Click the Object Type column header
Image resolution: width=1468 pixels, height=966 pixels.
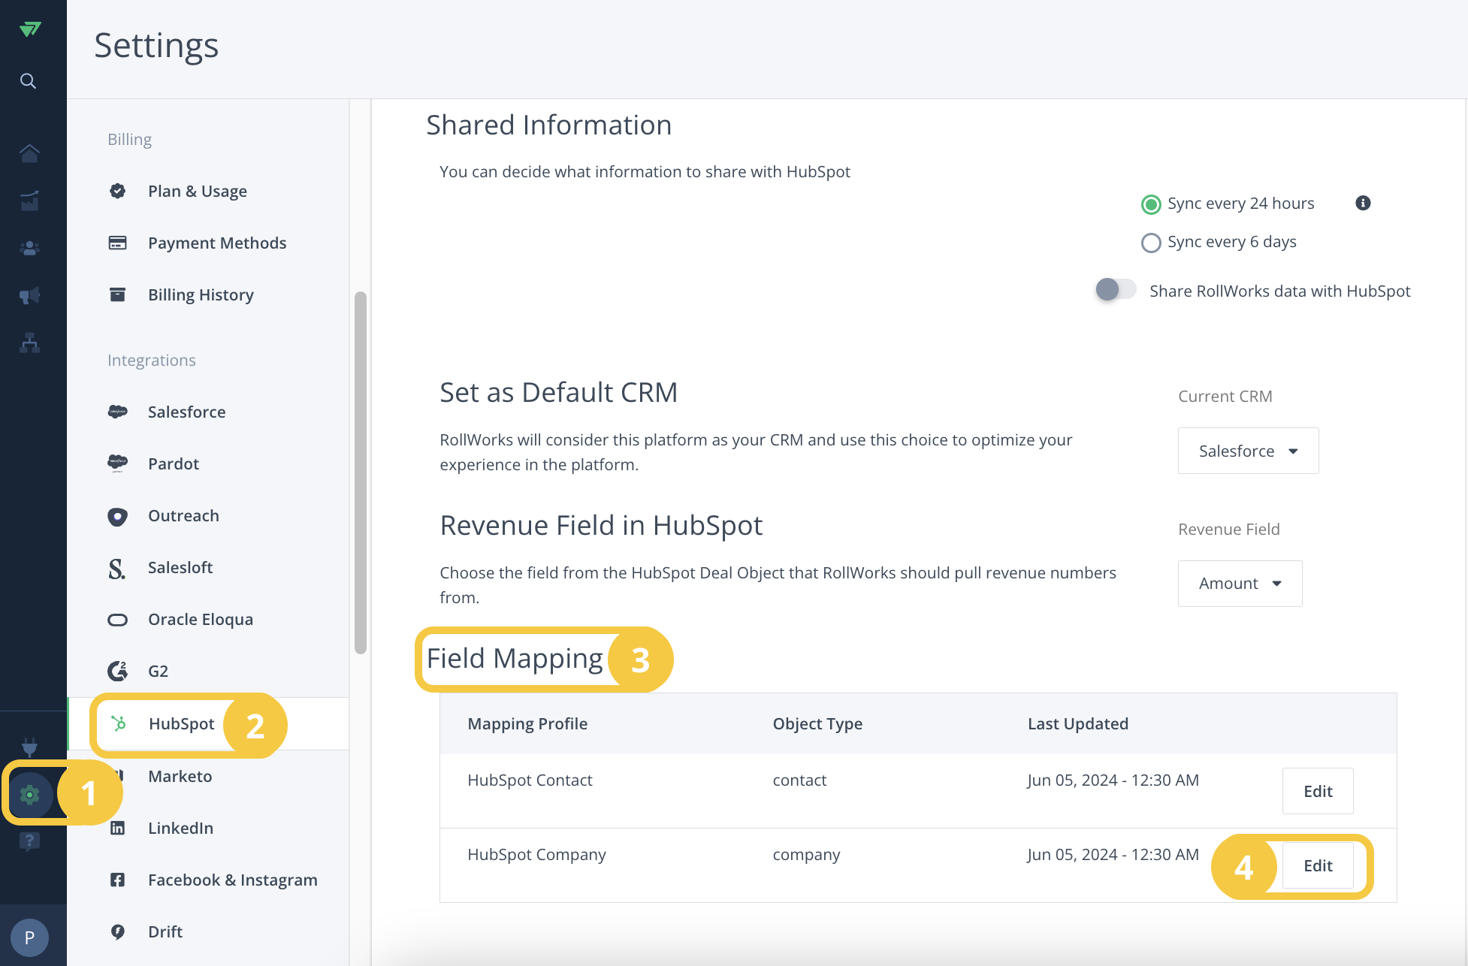point(817,724)
